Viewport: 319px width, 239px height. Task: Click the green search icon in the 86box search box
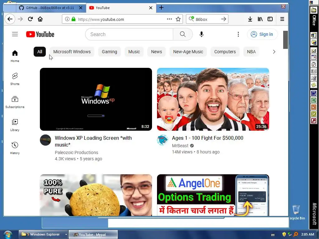[x=191, y=19]
